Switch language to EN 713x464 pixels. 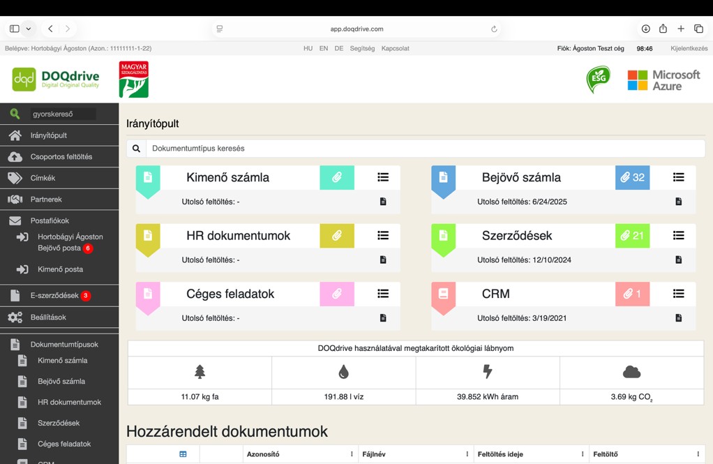click(324, 49)
